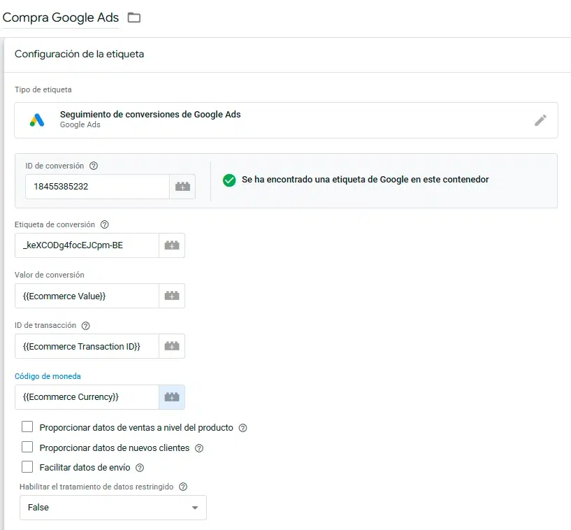This screenshot has height=530, width=571.
Task: Click the Valor de conversión Ecommerce Value field
Action: pos(87,296)
